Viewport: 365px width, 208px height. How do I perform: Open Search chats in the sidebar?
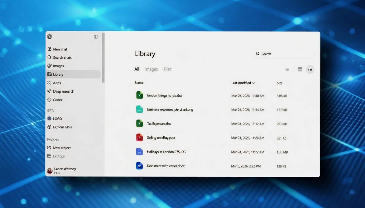pos(60,57)
